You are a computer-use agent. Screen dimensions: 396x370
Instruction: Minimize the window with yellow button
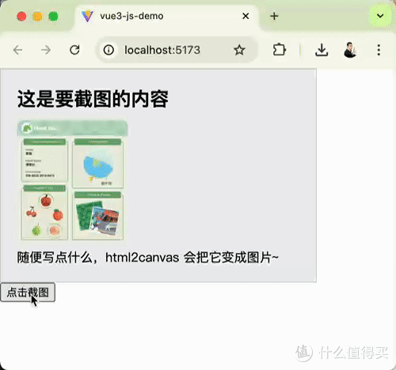point(37,17)
